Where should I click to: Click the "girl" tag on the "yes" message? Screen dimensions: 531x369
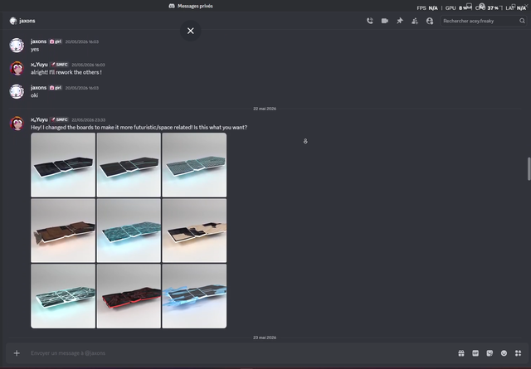(x=56, y=41)
